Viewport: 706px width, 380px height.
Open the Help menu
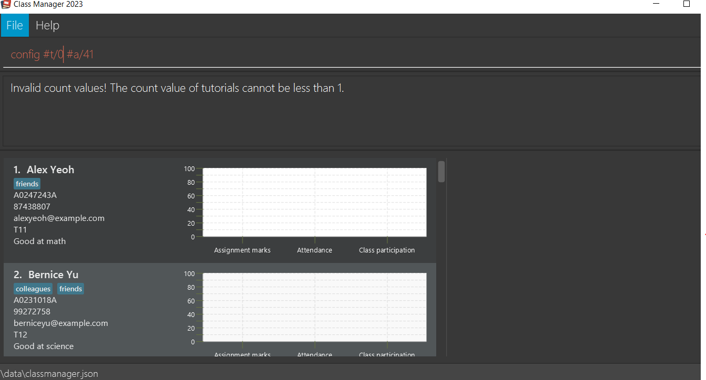[47, 25]
